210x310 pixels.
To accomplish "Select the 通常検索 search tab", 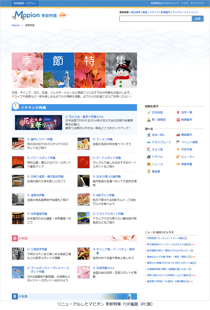I will (124, 12).
